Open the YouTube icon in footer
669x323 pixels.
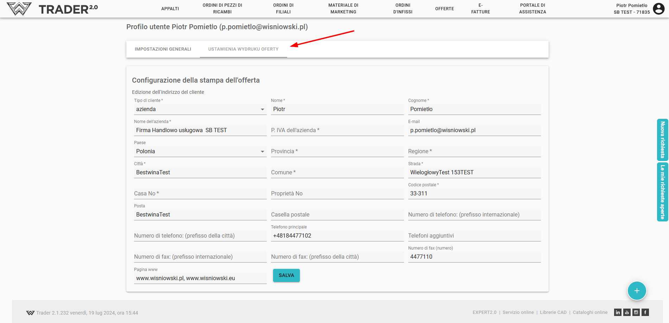[x=627, y=312]
